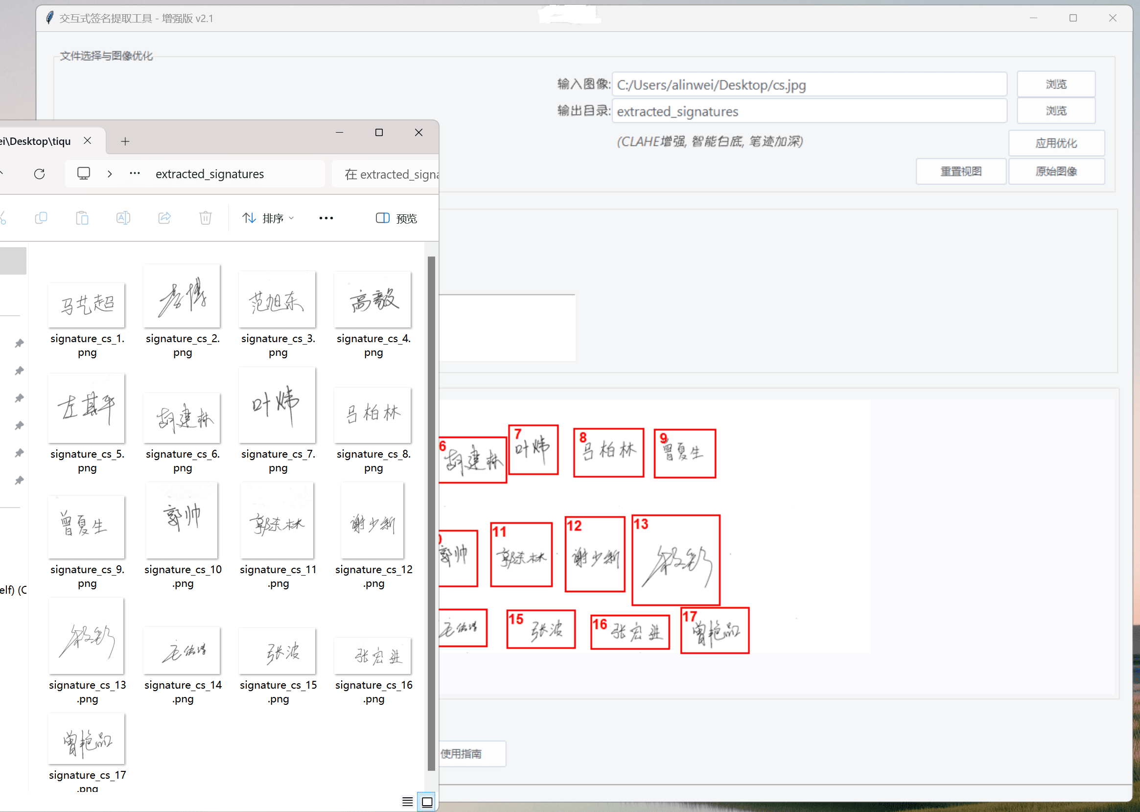
Task: Select thumbnail signature_cs_7.png
Action: (x=278, y=405)
